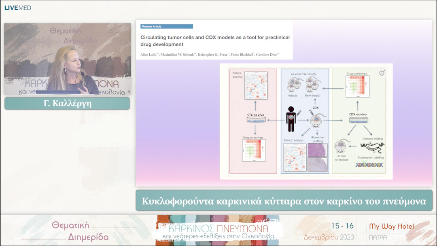Viewport: 437px width, 246px height.
Task: Click the LIVEMED logo
Action: 18,7
